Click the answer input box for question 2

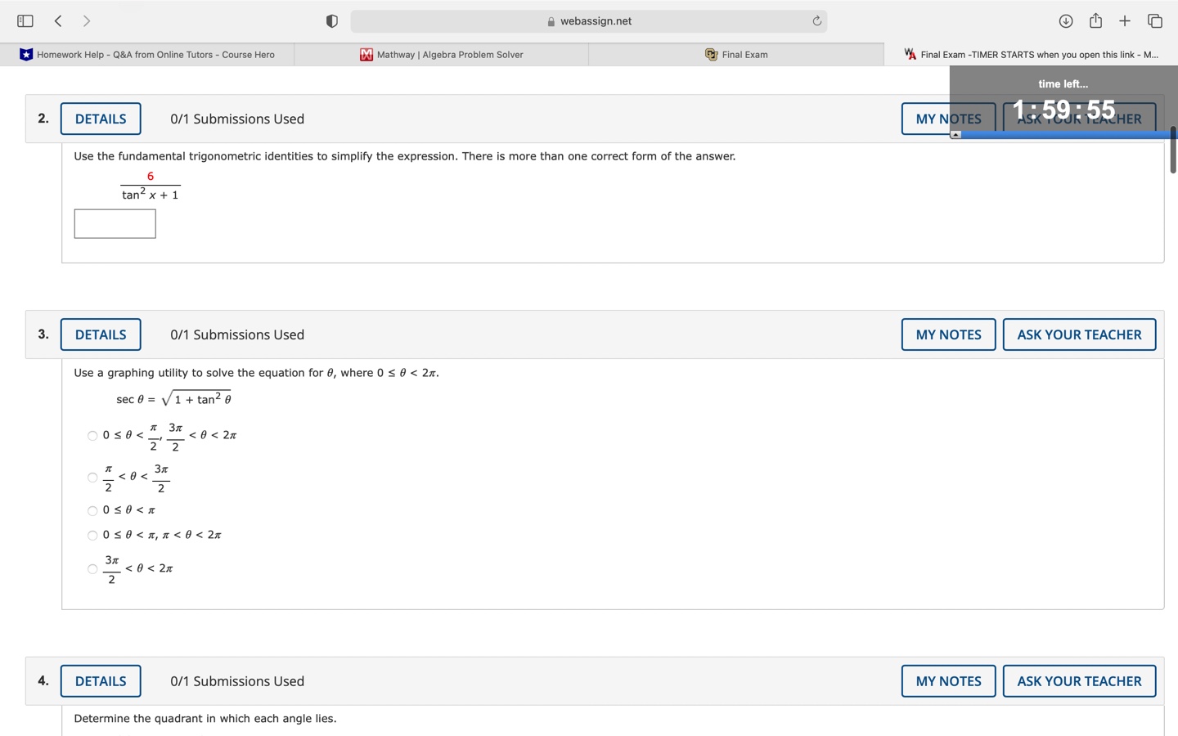(x=115, y=223)
